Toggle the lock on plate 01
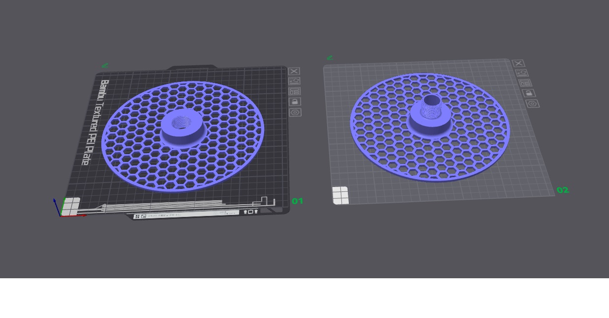The width and height of the screenshot is (609, 318). (295, 102)
